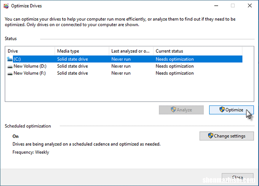This screenshot has height=186, width=259.
Task: Click the Optimize Drives app icon in title bar
Action: 6,6
